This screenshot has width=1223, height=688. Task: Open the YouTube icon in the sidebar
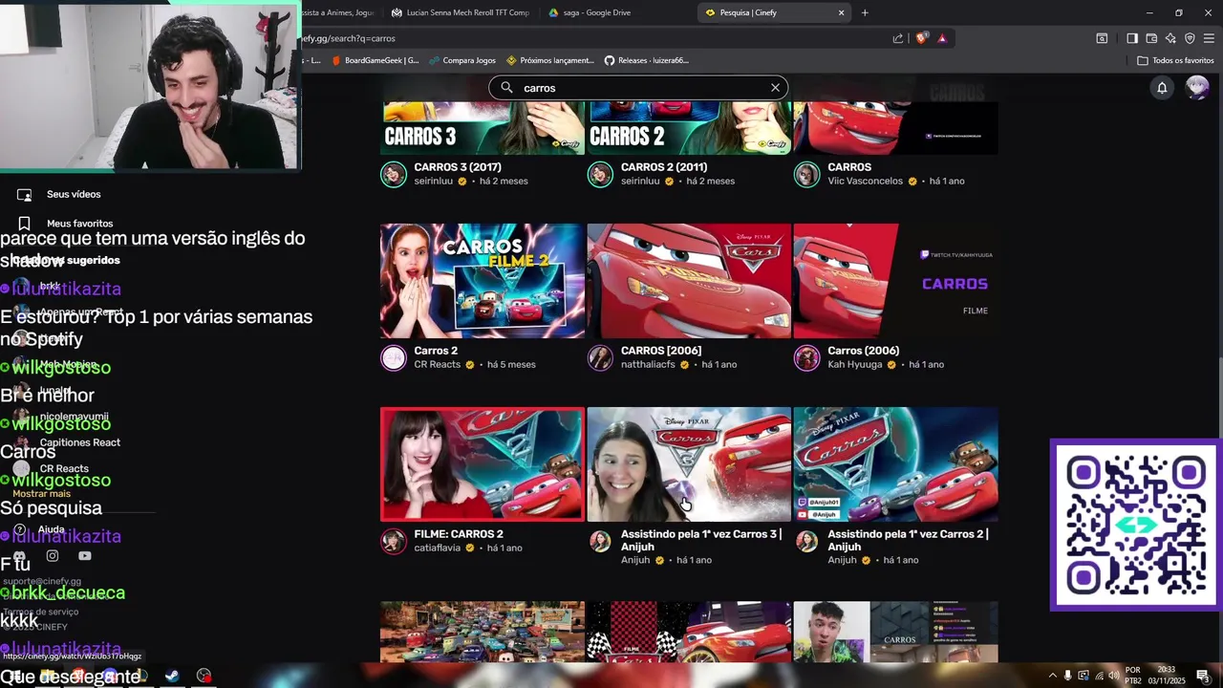(x=85, y=555)
